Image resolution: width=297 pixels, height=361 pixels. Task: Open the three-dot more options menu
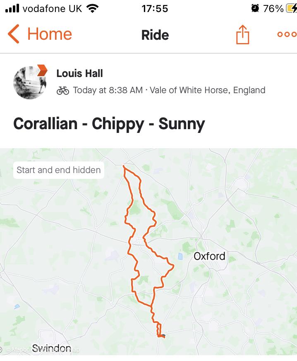coord(286,34)
